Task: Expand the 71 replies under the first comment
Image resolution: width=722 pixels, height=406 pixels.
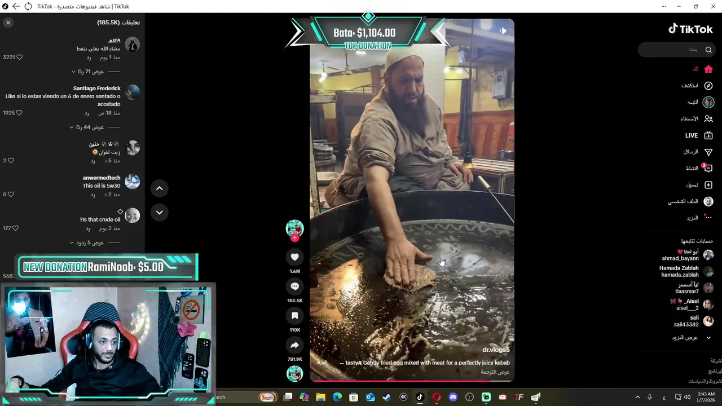Action: 96,72
